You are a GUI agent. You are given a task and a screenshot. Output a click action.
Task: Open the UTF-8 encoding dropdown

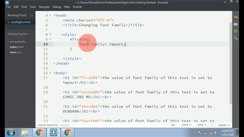[186, 125]
